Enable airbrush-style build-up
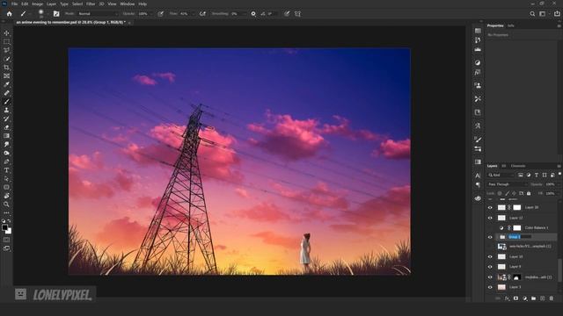This screenshot has height=316, width=563. point(202,14)
